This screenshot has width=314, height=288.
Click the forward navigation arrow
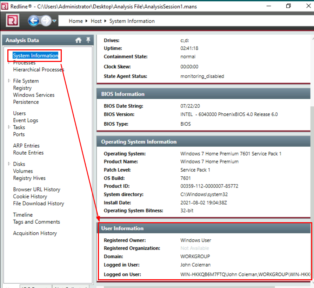tap(46, 21)
